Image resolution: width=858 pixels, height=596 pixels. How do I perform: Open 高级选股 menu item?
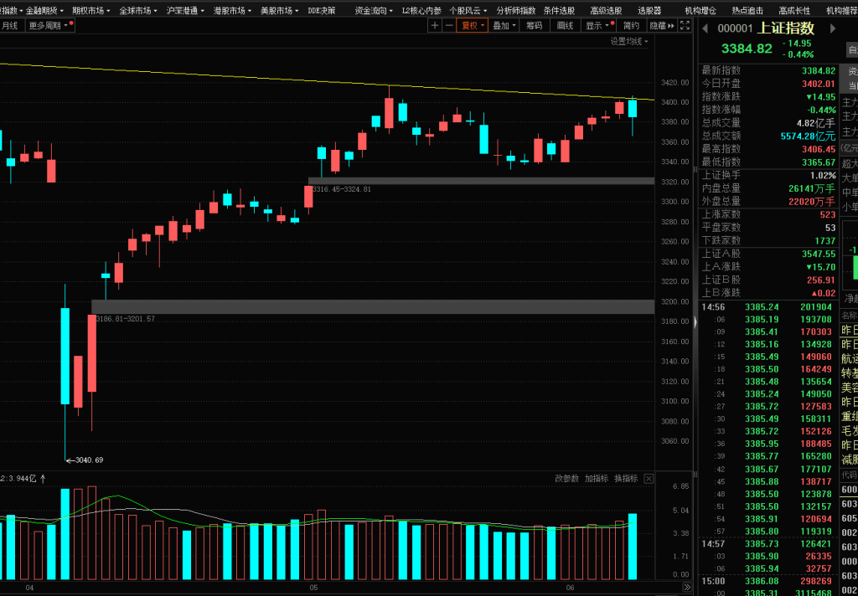coord(607,10)
